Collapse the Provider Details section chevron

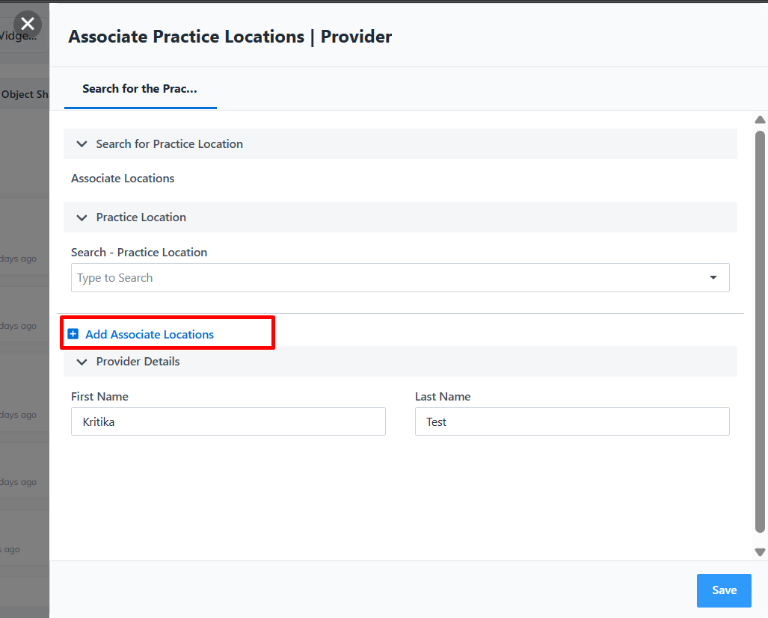tap(82, 362)
